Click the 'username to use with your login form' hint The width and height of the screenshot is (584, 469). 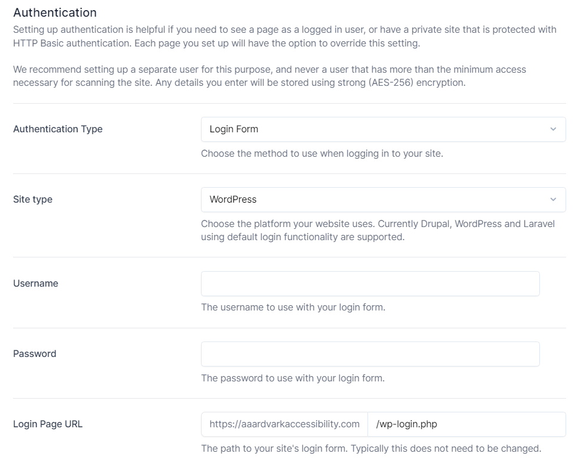[x=293, y=308]
